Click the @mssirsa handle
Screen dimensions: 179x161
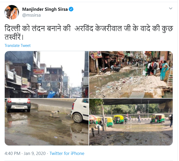click(31, 15)
